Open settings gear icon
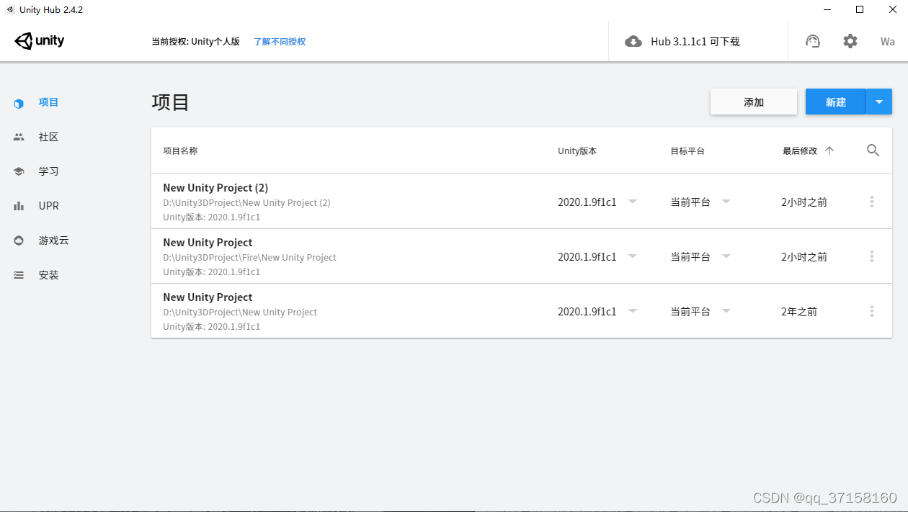This screenshot has width=908, height=512. 850,41
